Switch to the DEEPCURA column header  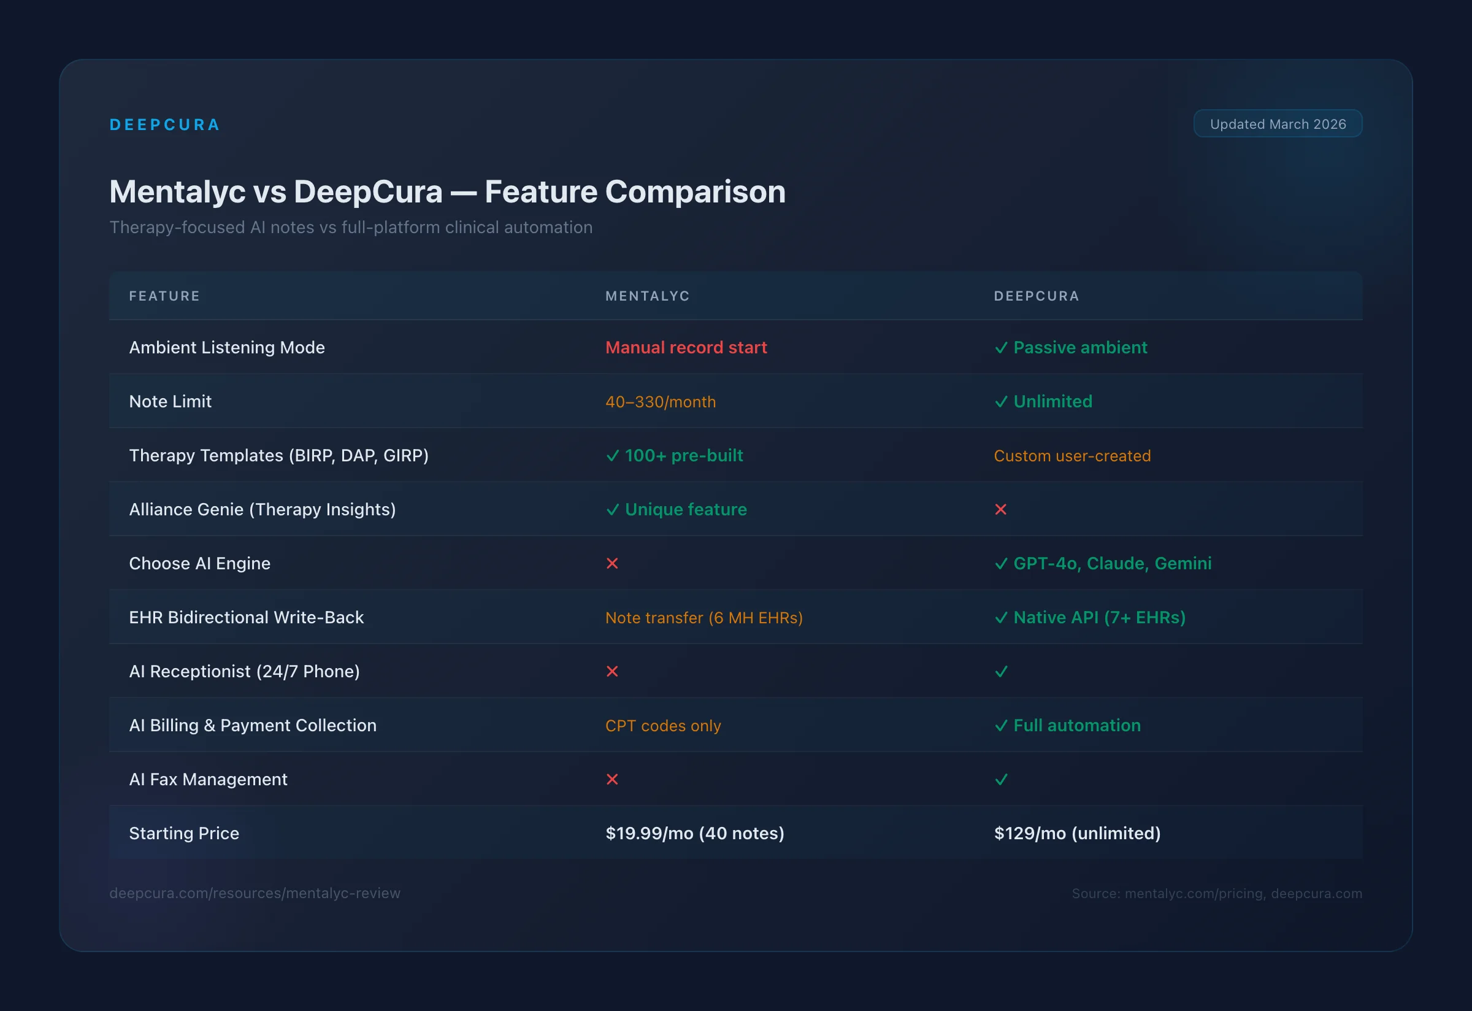[1037, 296]
